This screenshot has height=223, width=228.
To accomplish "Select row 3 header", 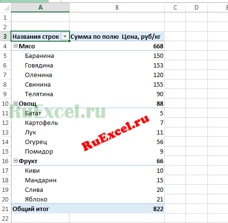I will pos(5,36).
